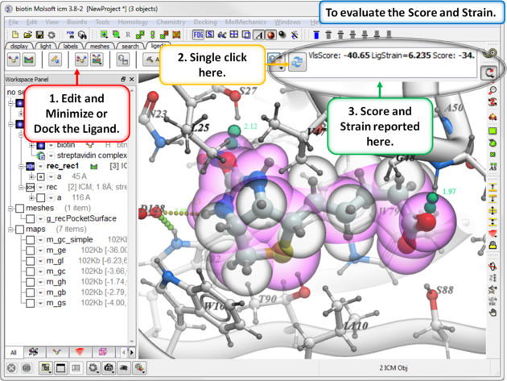Select the All tab at panel bottom

click(13, 352)
